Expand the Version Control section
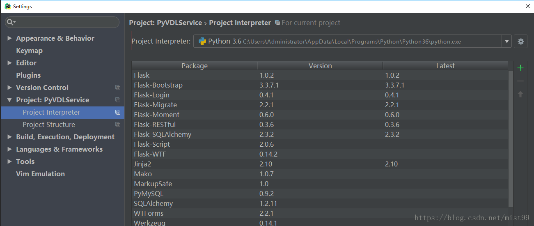This screenshot has height=226, width=534. [9, 88]
